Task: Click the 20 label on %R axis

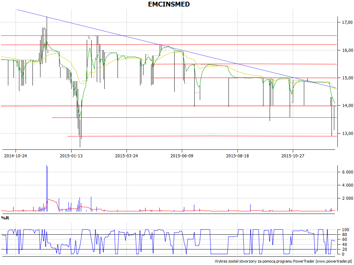Action: point(345,249)
